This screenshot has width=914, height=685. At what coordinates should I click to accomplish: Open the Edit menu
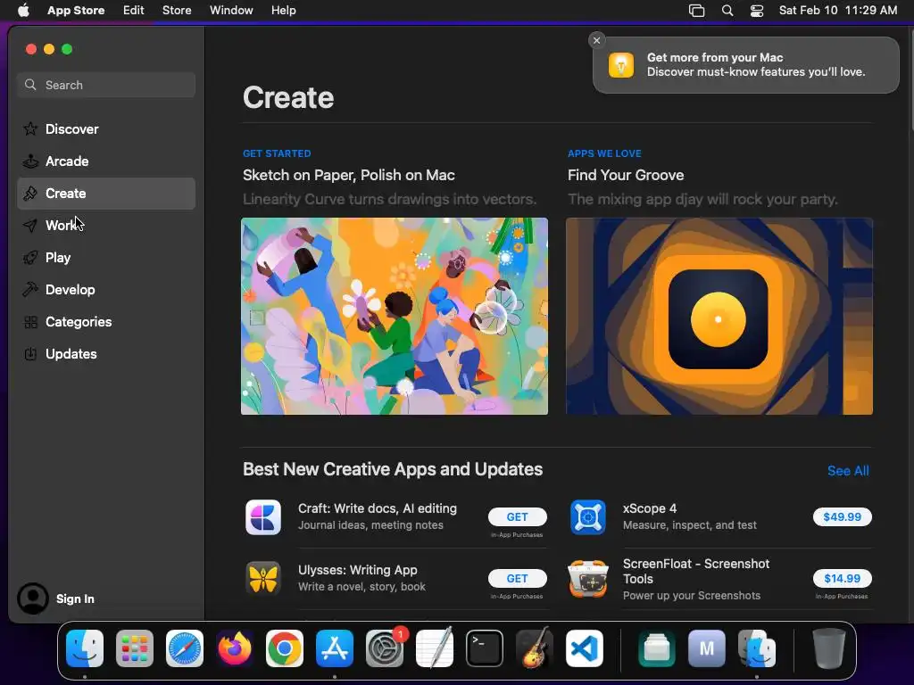pos(134,11)
